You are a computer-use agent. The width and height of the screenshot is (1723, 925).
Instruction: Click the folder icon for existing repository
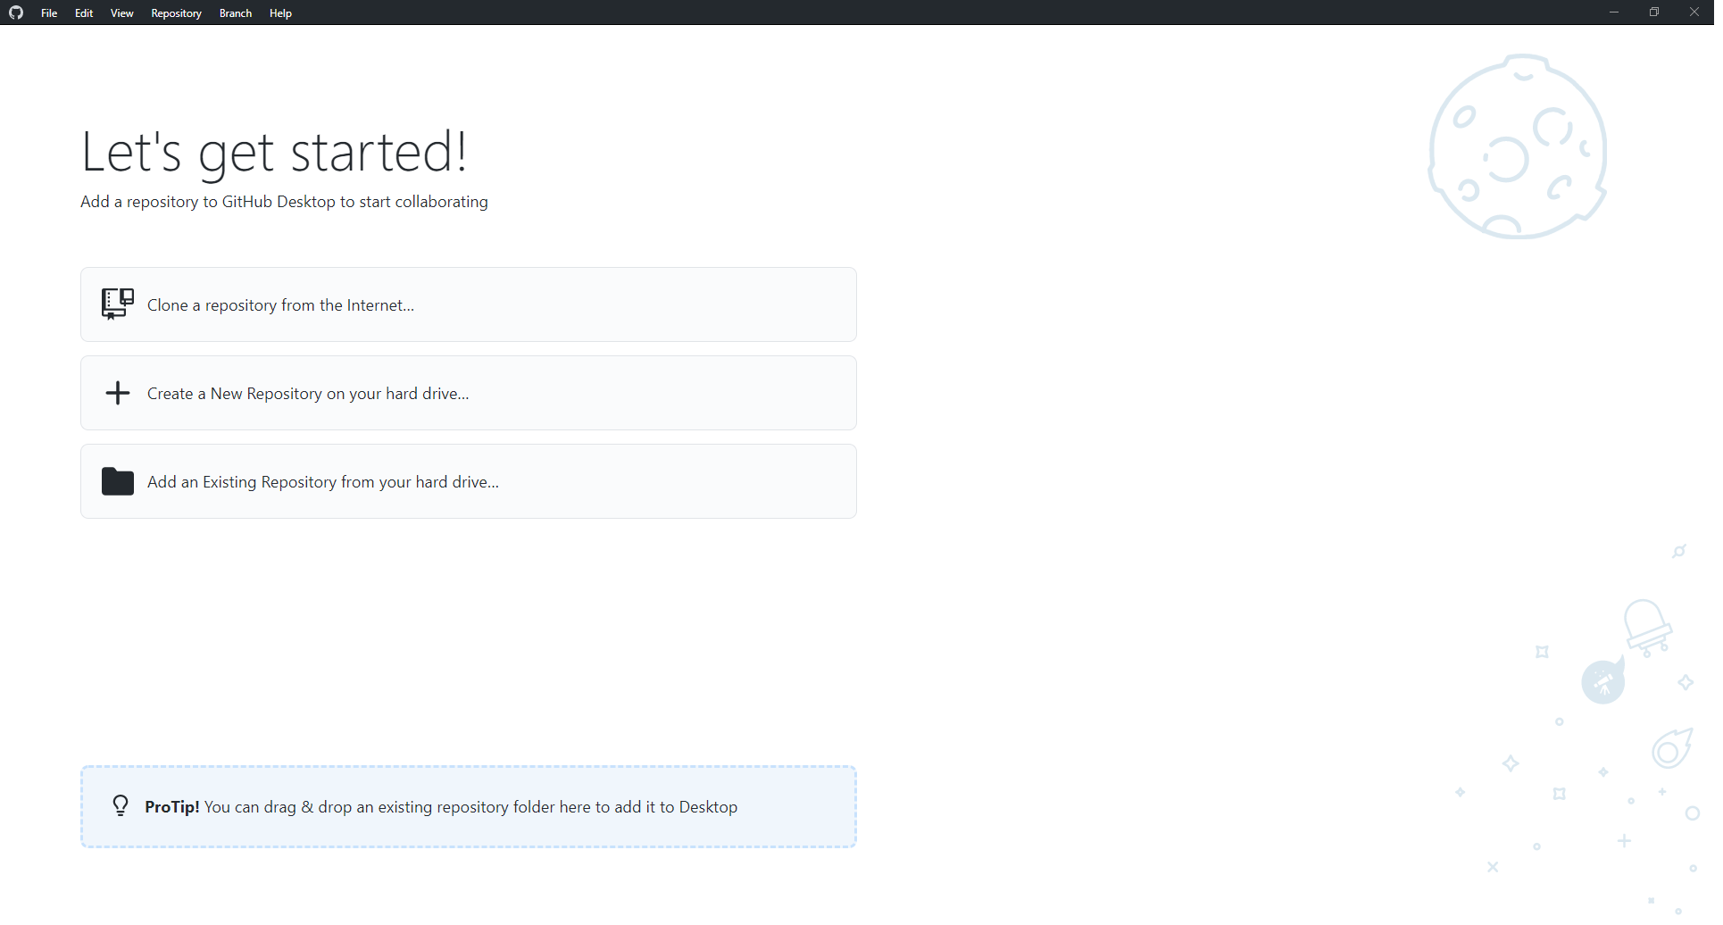pos(118,482)
